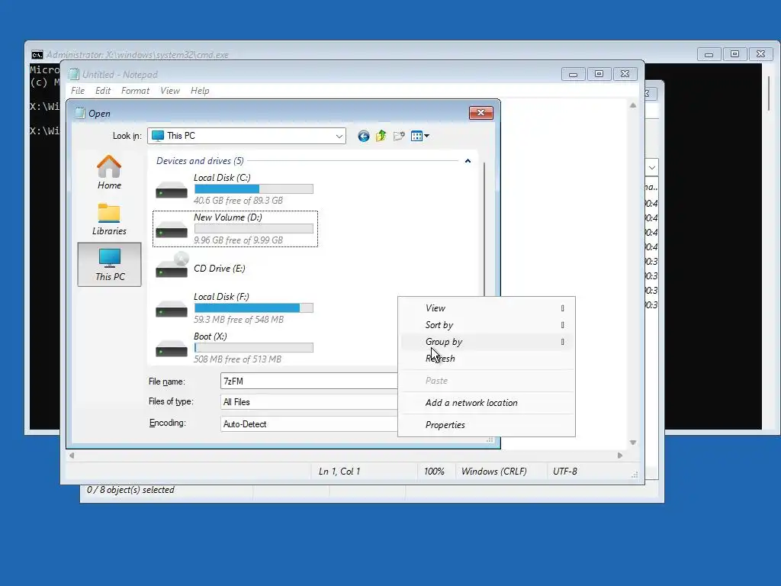Create new folder toolbar icon
Viewport: 781px width, 586px height.
click(x=399, y=136)
